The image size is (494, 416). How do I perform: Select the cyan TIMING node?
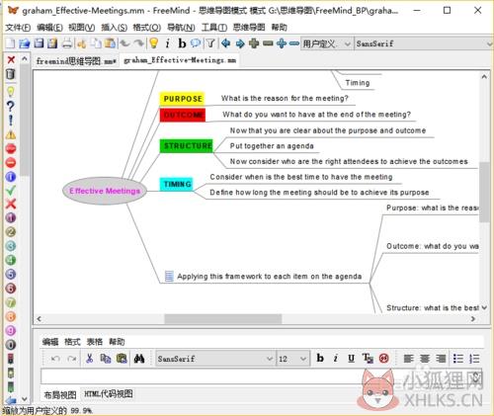point(177,184)
